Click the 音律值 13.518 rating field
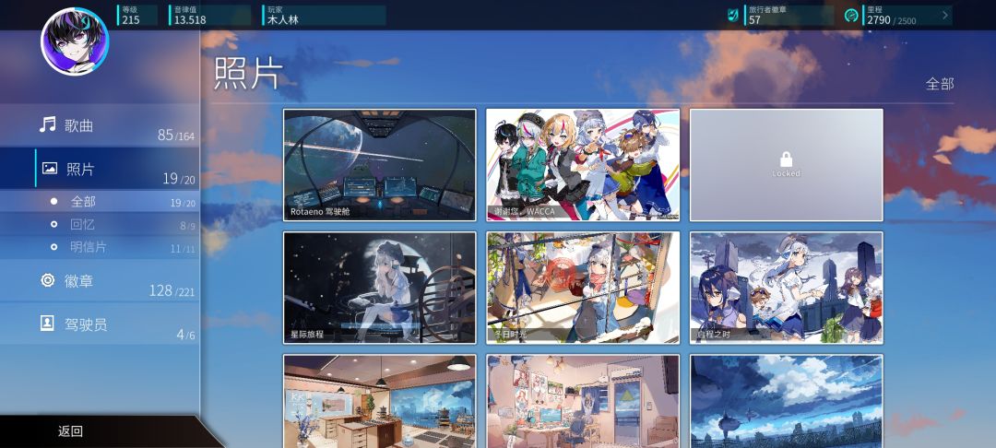Screen dimensions: 996x448 (x=209, y=16)
